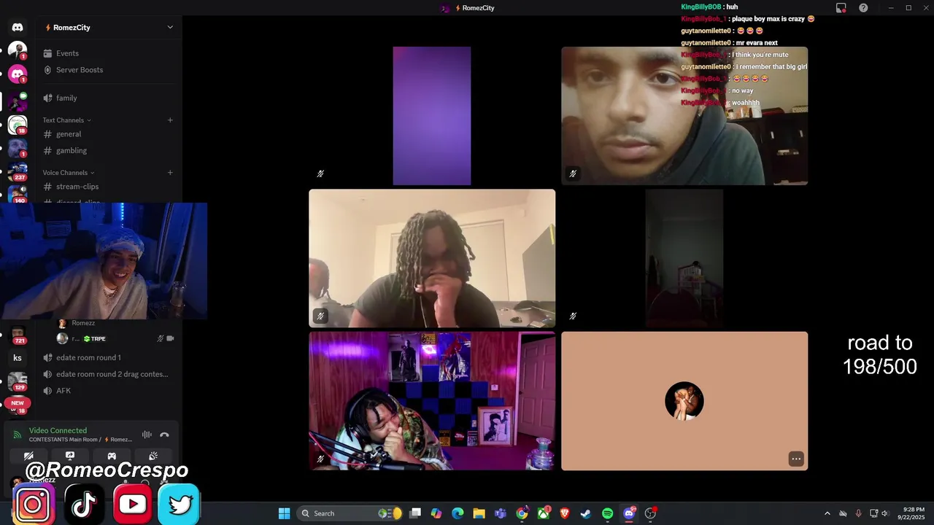Open server with 721 notification badge
This screenshot has height=525, width=934.
click(18, 335)
